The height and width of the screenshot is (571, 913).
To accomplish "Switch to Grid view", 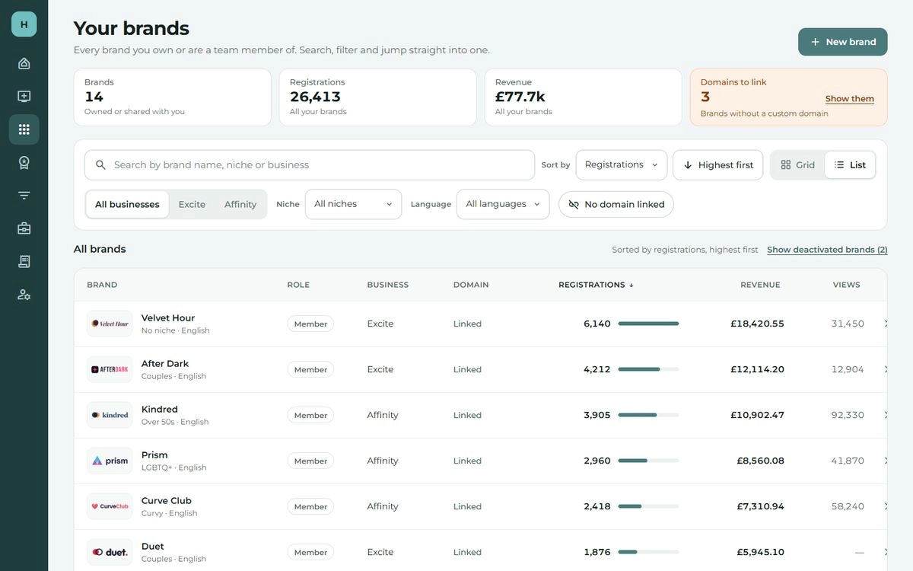I will (x=797, y=165).
